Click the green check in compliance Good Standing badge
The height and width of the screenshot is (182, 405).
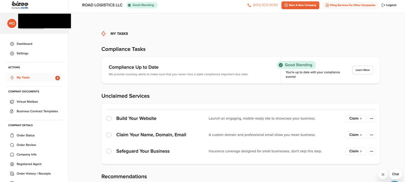pos(280,65)
